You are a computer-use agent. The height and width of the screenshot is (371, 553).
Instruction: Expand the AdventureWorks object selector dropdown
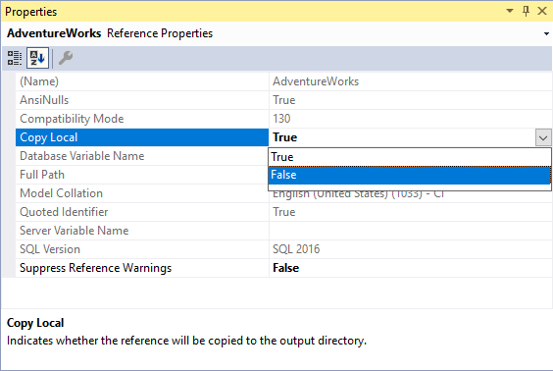pos(546,34)
